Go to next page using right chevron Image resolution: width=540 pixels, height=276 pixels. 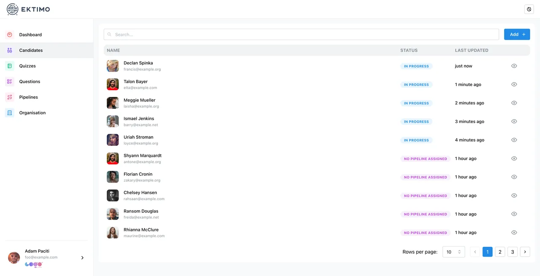click(x=525, y=252)
